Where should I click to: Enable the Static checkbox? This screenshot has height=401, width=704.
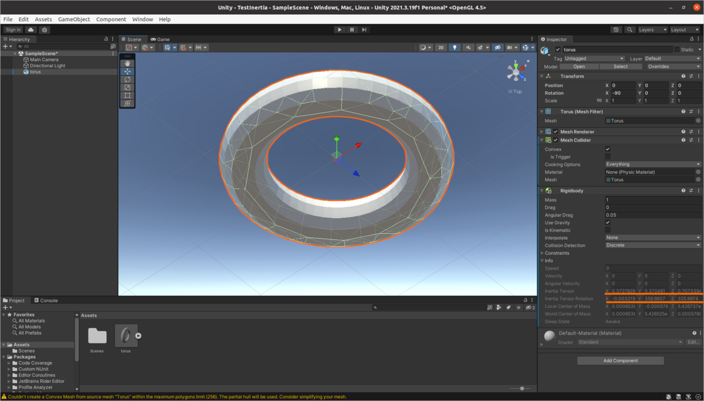(676, 50)
